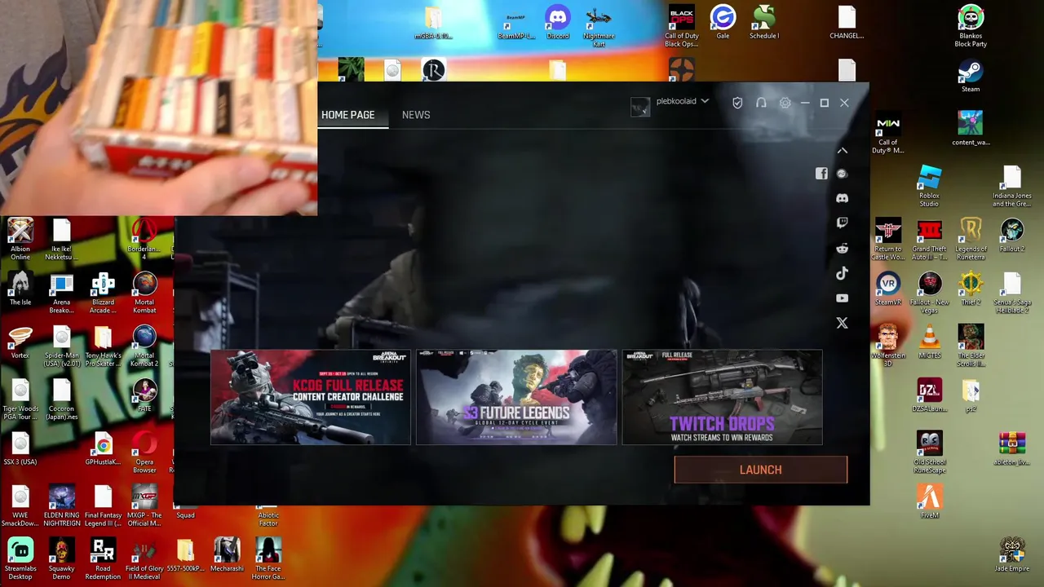
Task: Select the Field of Glory II Medieval shortcut
Action: click(x=144, y=559)
